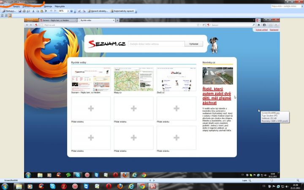Click the zoom out magnifier beside Lupa
The height and width of the screenshot is (190, 304).
[x=250, y=180]
